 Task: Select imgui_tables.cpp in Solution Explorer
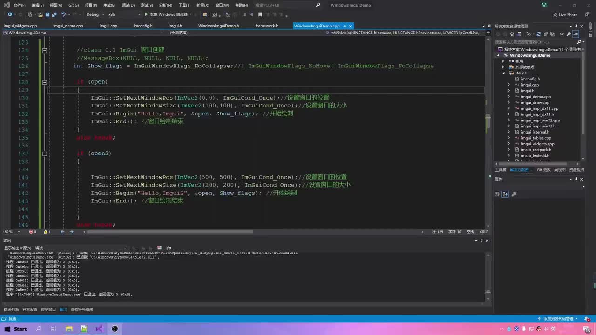[x=536, y=138]
